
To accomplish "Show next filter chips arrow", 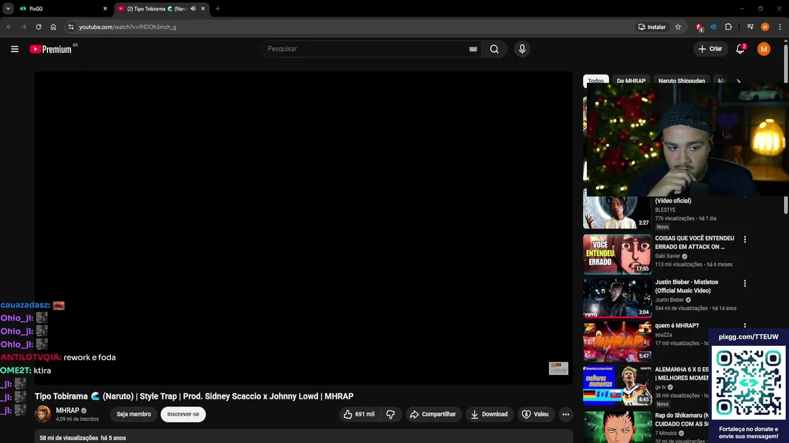I will (738, 81).
